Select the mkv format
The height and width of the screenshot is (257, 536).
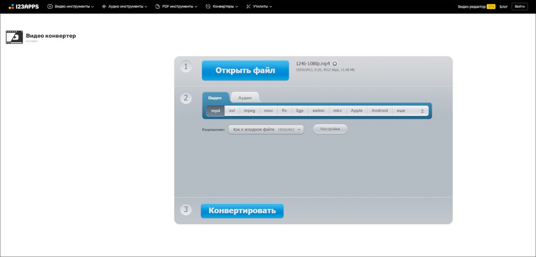(338, 111)
